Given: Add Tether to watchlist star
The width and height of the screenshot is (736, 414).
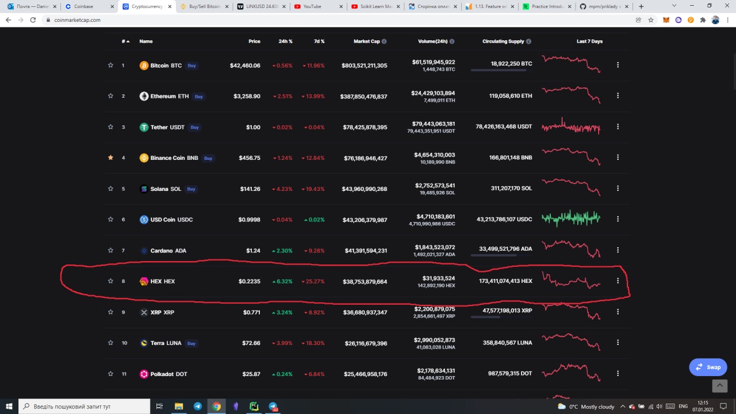Looking at the screenshot, I should [110, 127].
